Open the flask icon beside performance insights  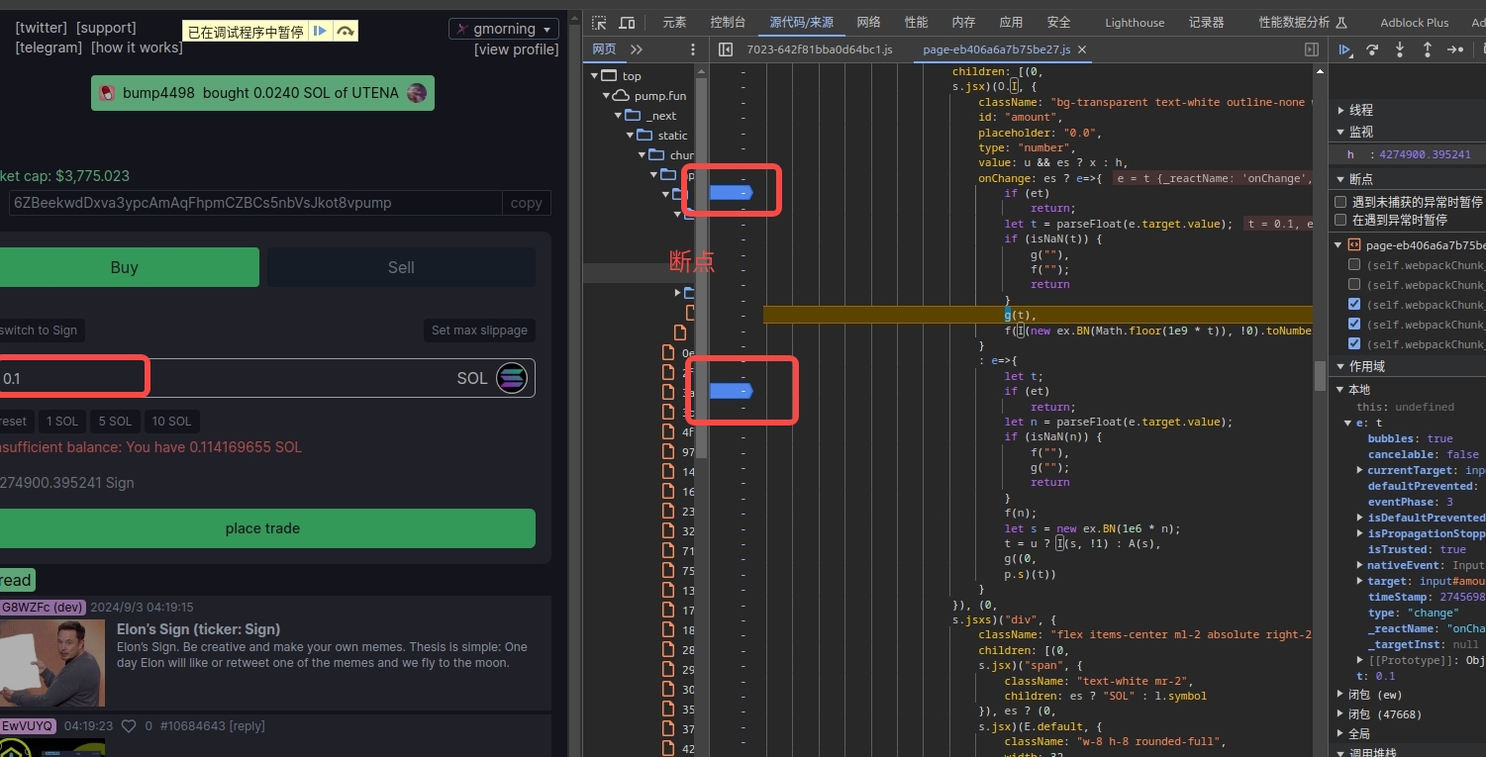1343,22
